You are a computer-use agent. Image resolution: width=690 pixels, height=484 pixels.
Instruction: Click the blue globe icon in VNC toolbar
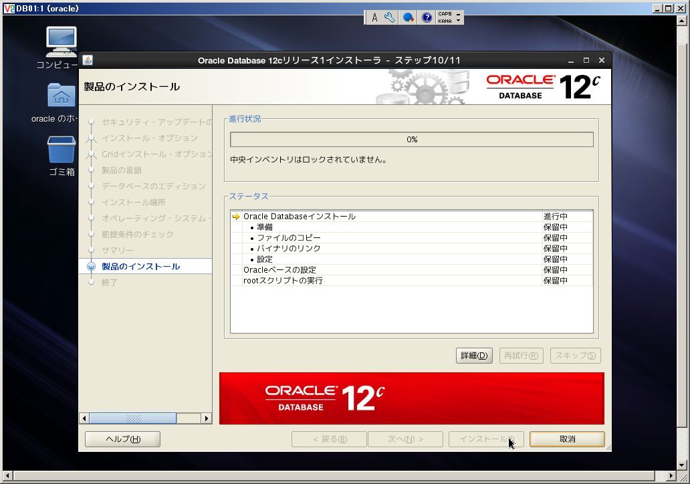click(x=409, y=17)
